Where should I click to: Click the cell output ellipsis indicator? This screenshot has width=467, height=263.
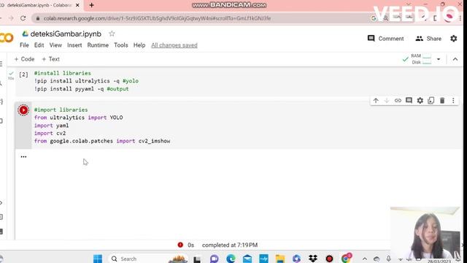pos(23,156)
